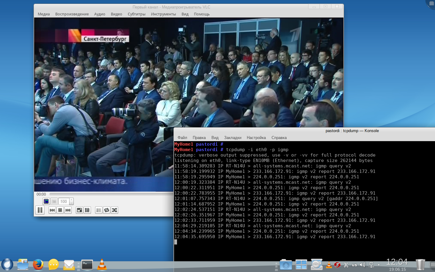435x272 pixels.
Task: Click the tcpdump command line text
Action: (x=257, y=150)
